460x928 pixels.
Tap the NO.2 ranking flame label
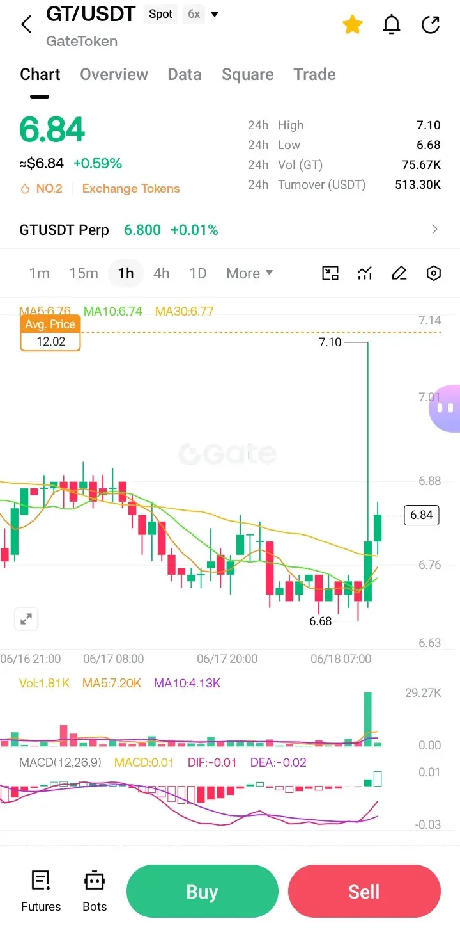(x=41, y=189)
